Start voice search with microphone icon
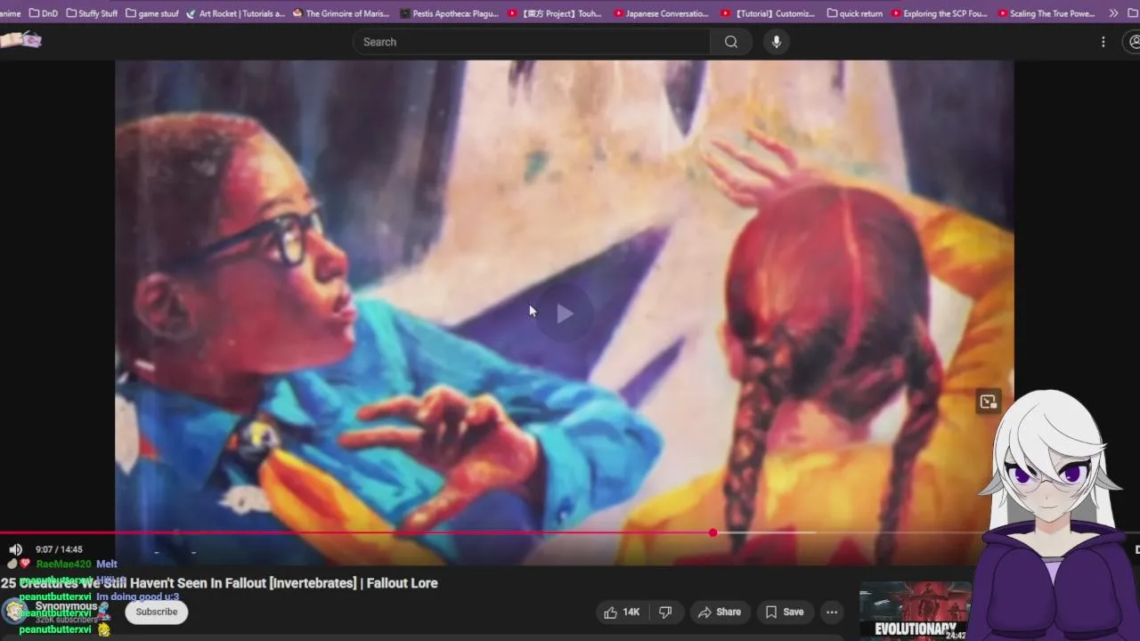 [x=777, y=42]
